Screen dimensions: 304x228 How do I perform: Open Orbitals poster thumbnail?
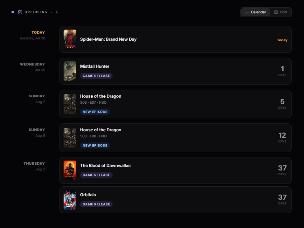(70, 200)
